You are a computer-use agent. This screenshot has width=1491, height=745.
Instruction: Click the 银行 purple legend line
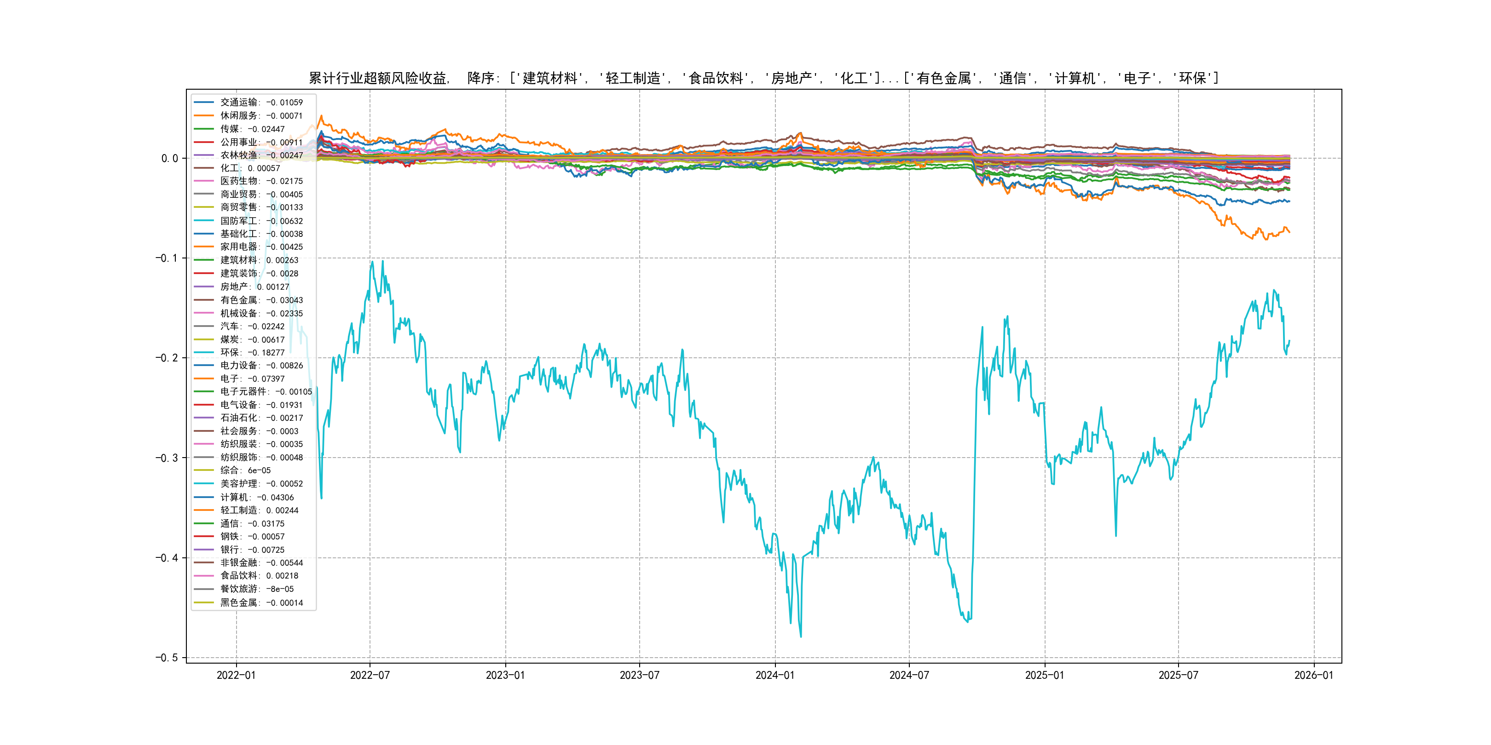click(204, 550)
